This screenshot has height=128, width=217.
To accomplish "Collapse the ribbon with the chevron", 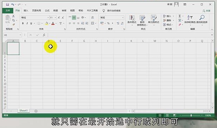I will tap(212, 29).
